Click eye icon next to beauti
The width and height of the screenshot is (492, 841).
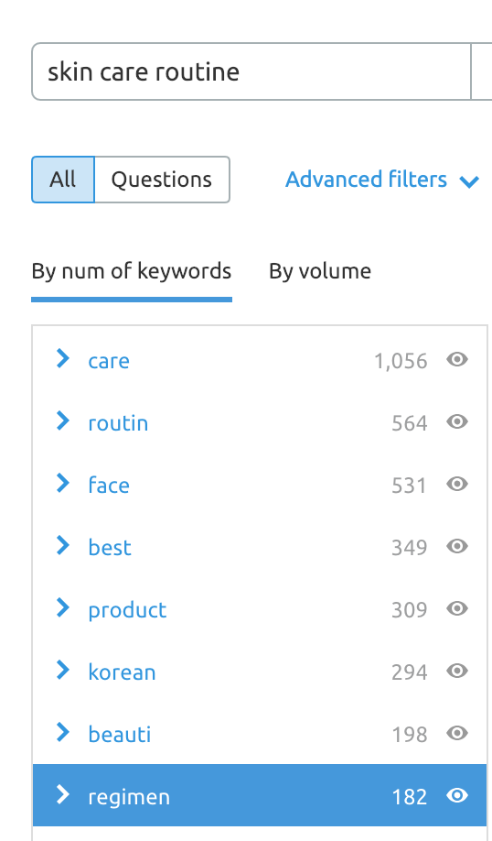457,733
